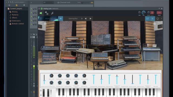Open mixer menu arrow above the M track

tap(31, 34)
